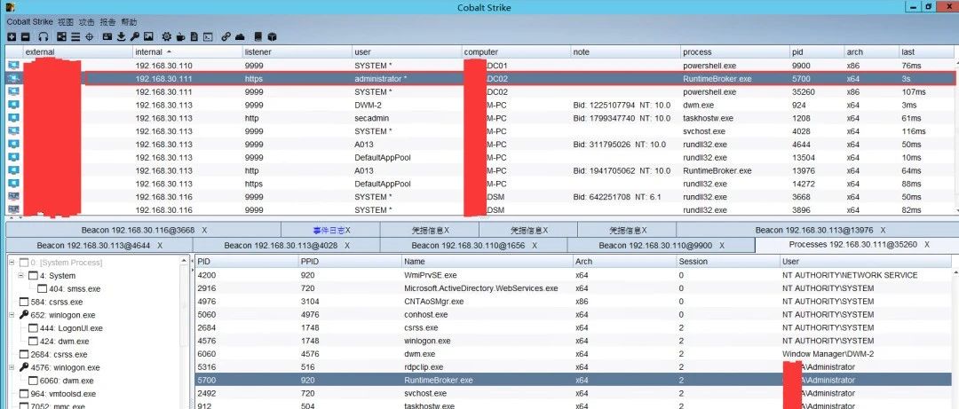Select 404: smss.exe in the process tree
The image size is (959, 409).
coord(74,288)
